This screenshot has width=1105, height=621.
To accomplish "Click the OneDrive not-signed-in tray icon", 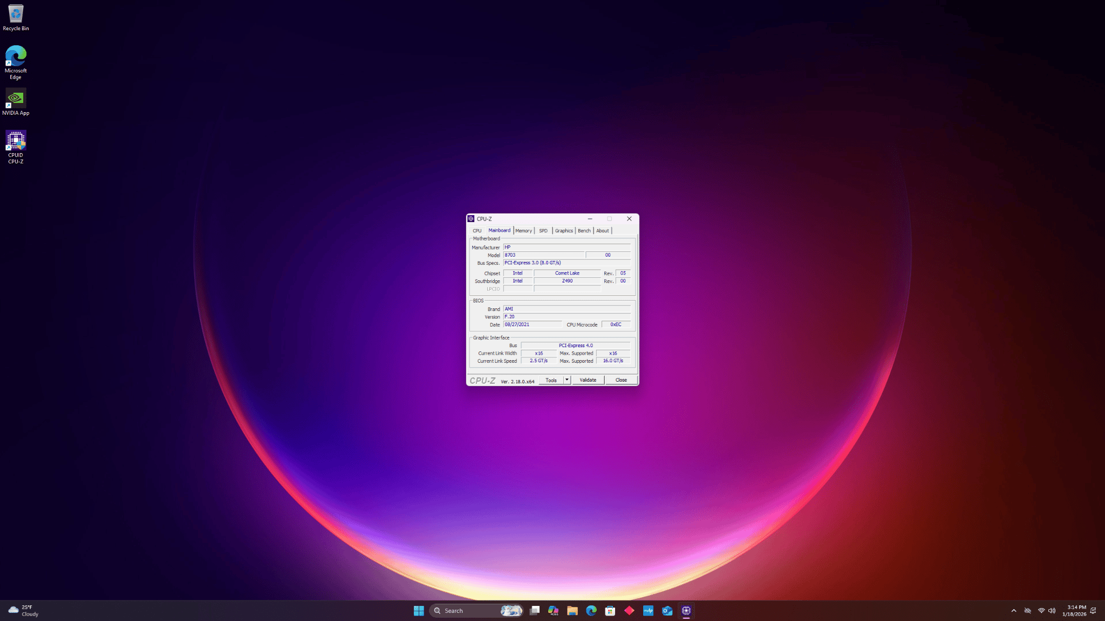I will click(1027, 611).
